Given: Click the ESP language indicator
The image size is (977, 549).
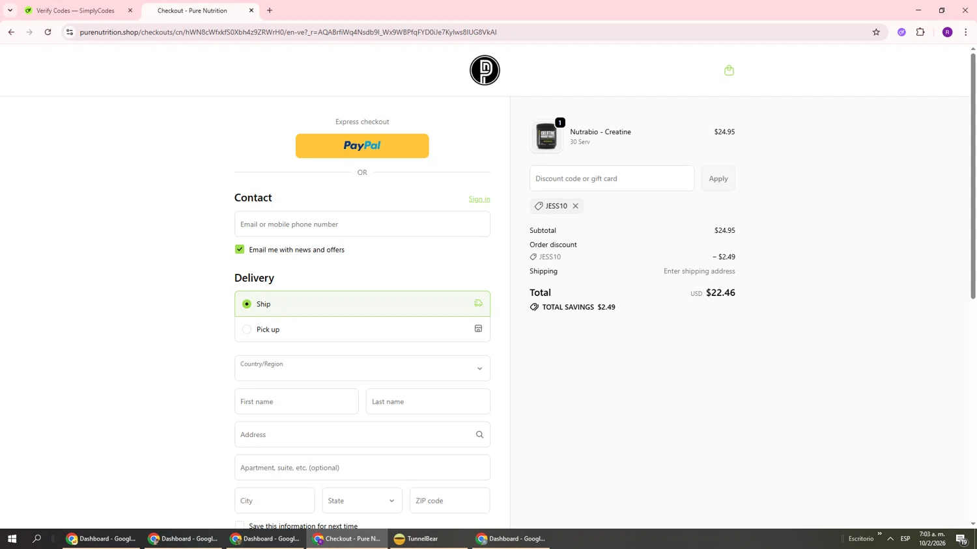Looking at the screenshot, I should 905,539.
